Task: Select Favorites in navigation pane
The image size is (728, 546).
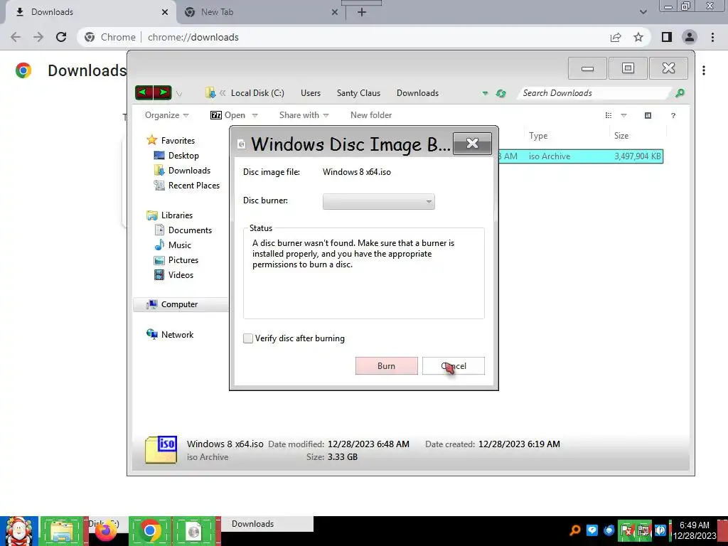Action: click(178, 140)
